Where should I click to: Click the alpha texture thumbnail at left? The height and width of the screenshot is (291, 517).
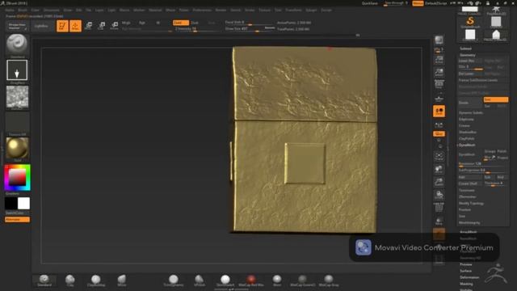coord(17,97)
